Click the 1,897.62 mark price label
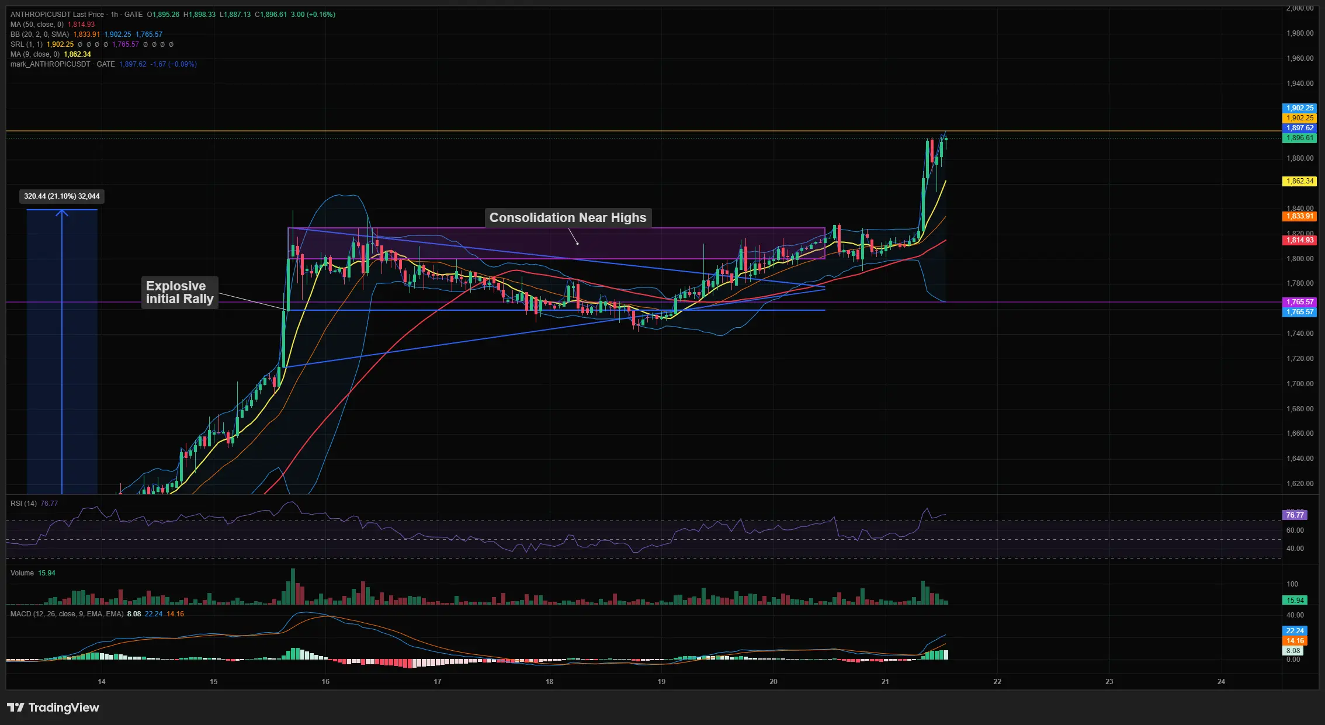Image resolution: width=1325 pixels, height=725 pixels. tap(1299, 128)
